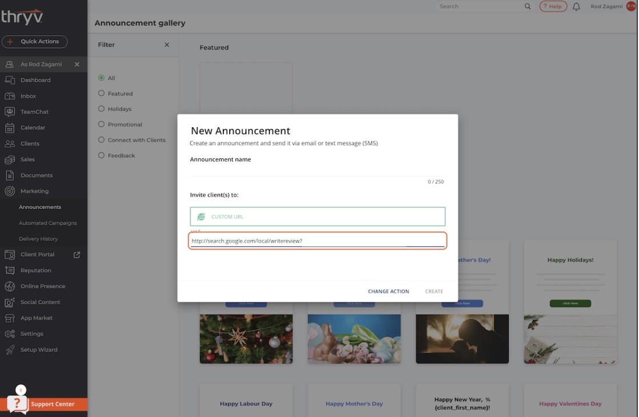The image size is (639, 417).
Task: Open the Sales coins icon
Action: (10, 159)
